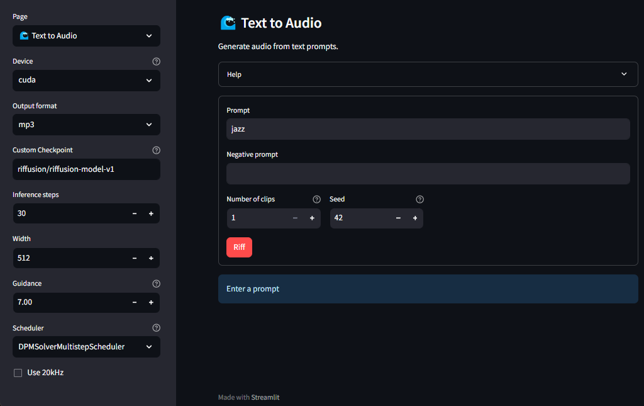Click the wave logo beside the Text to Audio title
The image size is (644, 406).
pyautogui.click(x=228, y=23)
